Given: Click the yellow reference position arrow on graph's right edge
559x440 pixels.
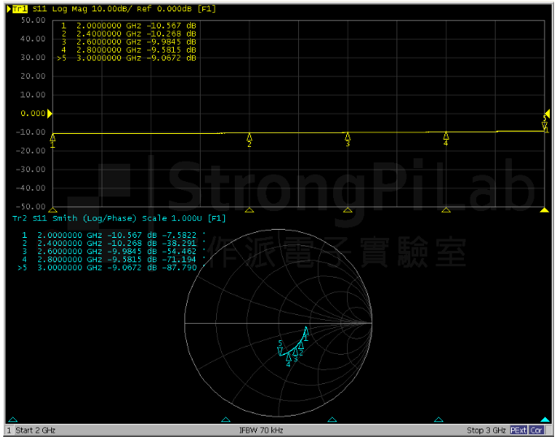Looking at the screenshot, I should (x=548, y=114).
